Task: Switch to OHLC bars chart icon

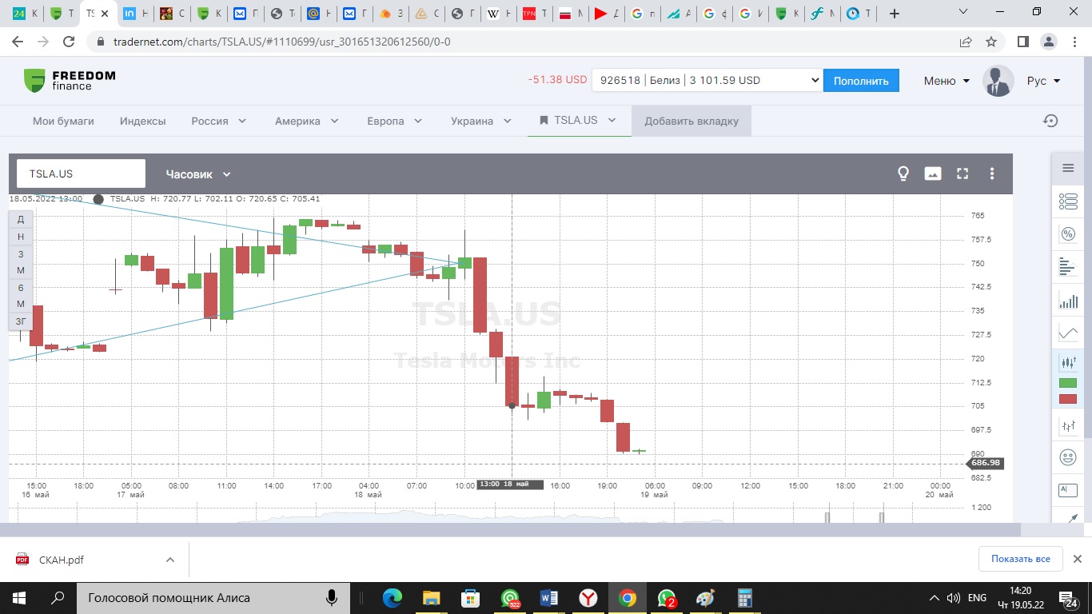Action: pyautogui.click(x=1068, y=427)
